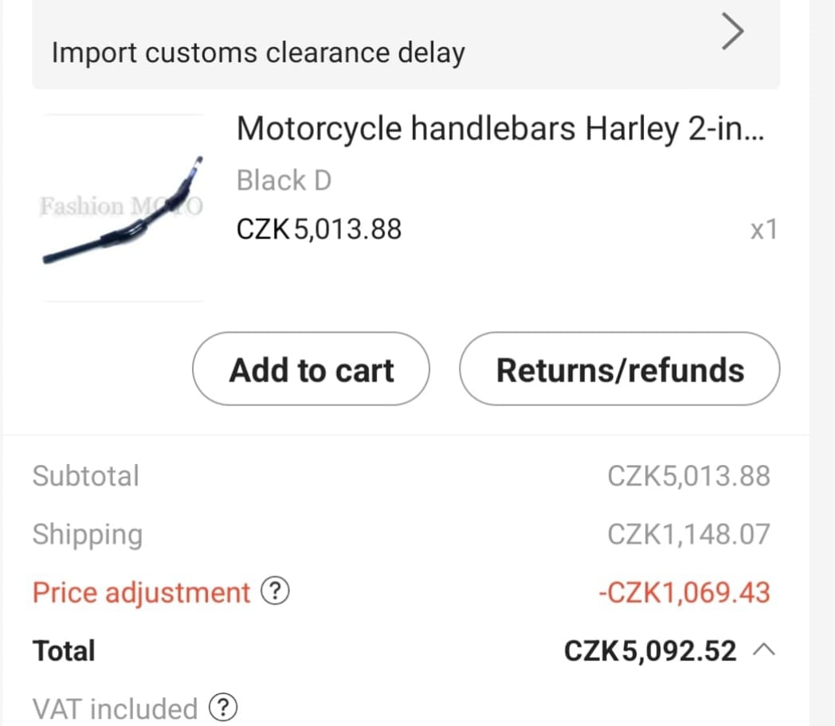
Task: Click the Subtotal amount CZK5,013.88
Action: pos(690,476)
